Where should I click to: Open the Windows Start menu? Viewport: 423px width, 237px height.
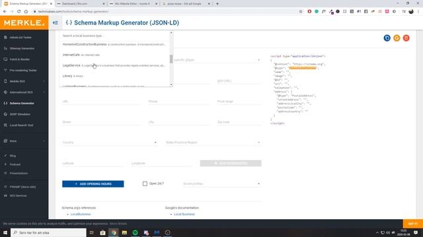(x=5, y=232)
